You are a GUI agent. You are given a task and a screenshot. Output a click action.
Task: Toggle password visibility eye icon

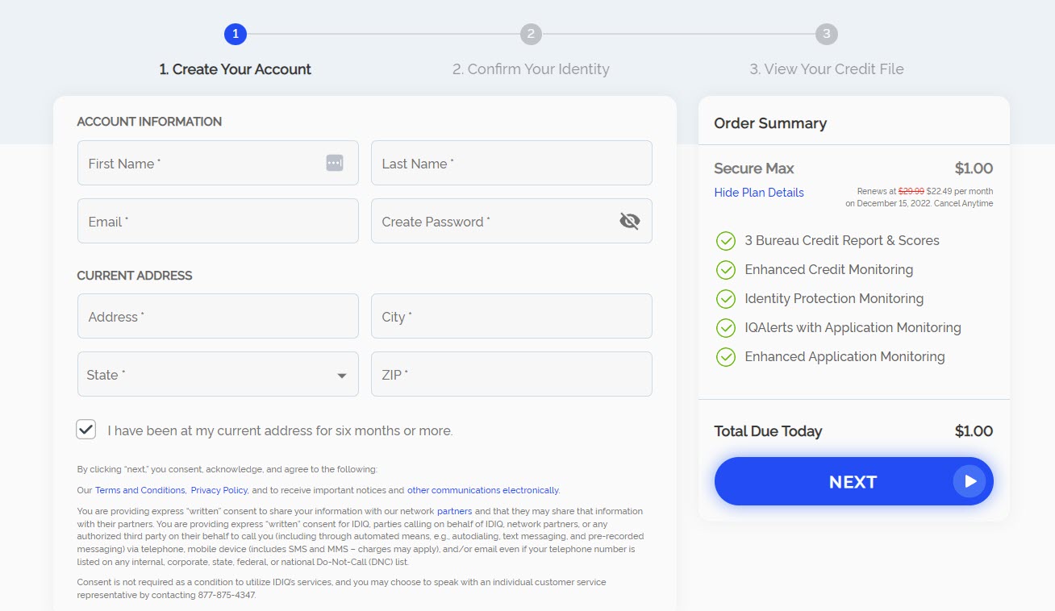click(x=630, y=221)
